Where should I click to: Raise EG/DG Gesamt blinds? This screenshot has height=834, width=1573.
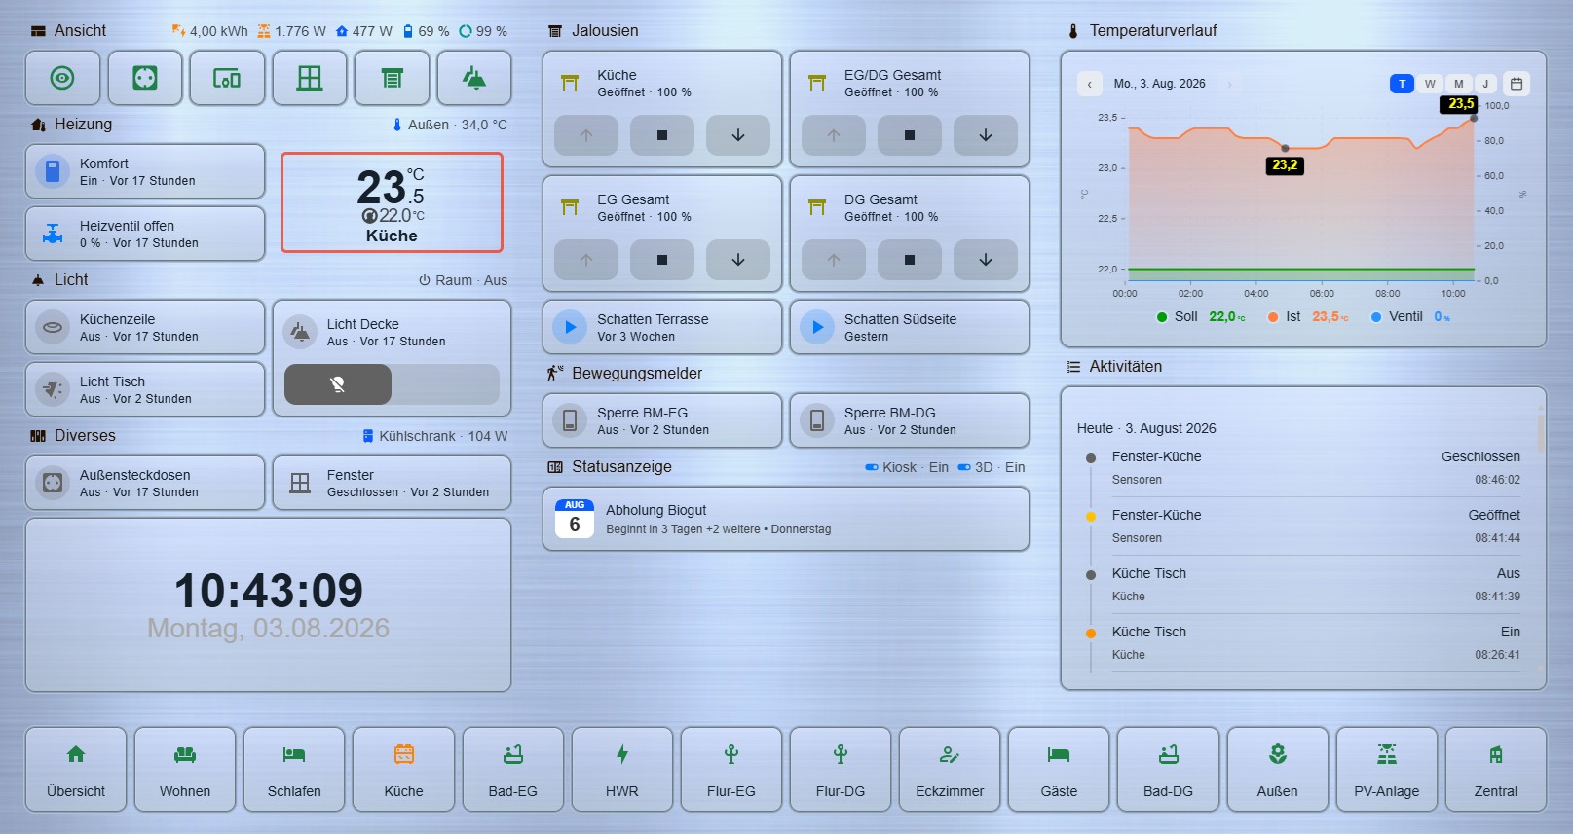834,135
